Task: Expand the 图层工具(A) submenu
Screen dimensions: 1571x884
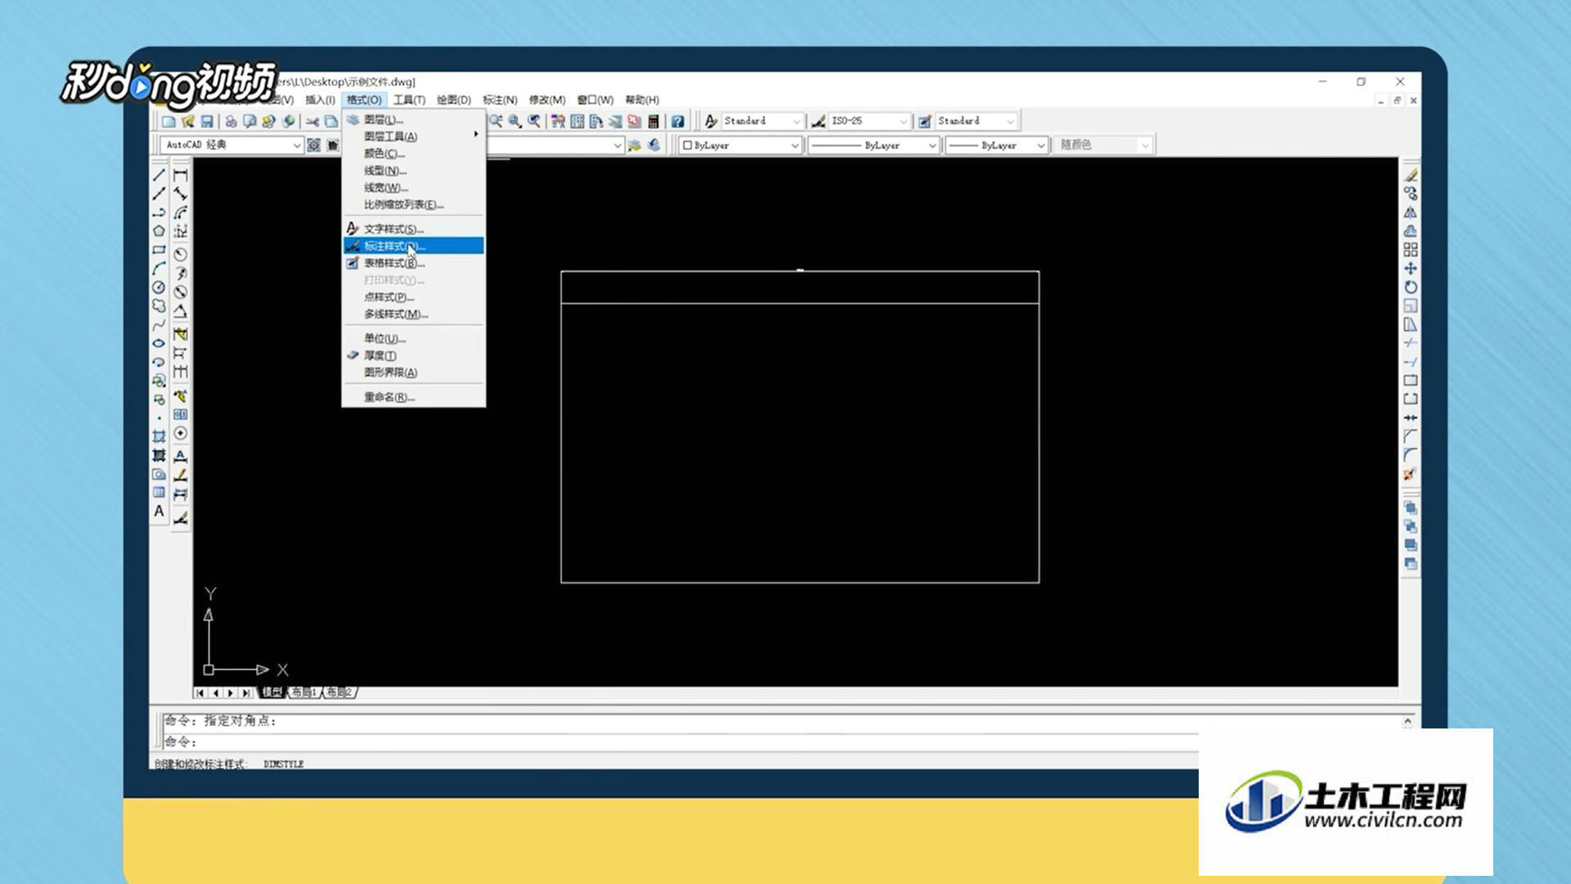Action: (x=413, y=137)
